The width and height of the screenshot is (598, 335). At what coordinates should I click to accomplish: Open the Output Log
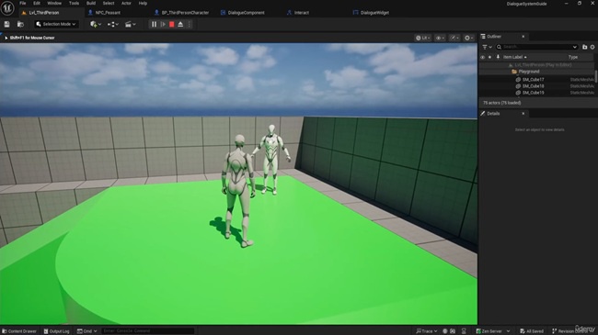click(x=56, y=331)
